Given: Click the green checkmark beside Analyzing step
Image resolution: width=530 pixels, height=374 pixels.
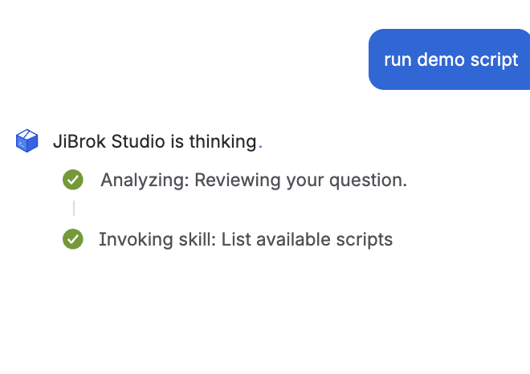Looking at the screenshot, I should [x=73, y=180].
